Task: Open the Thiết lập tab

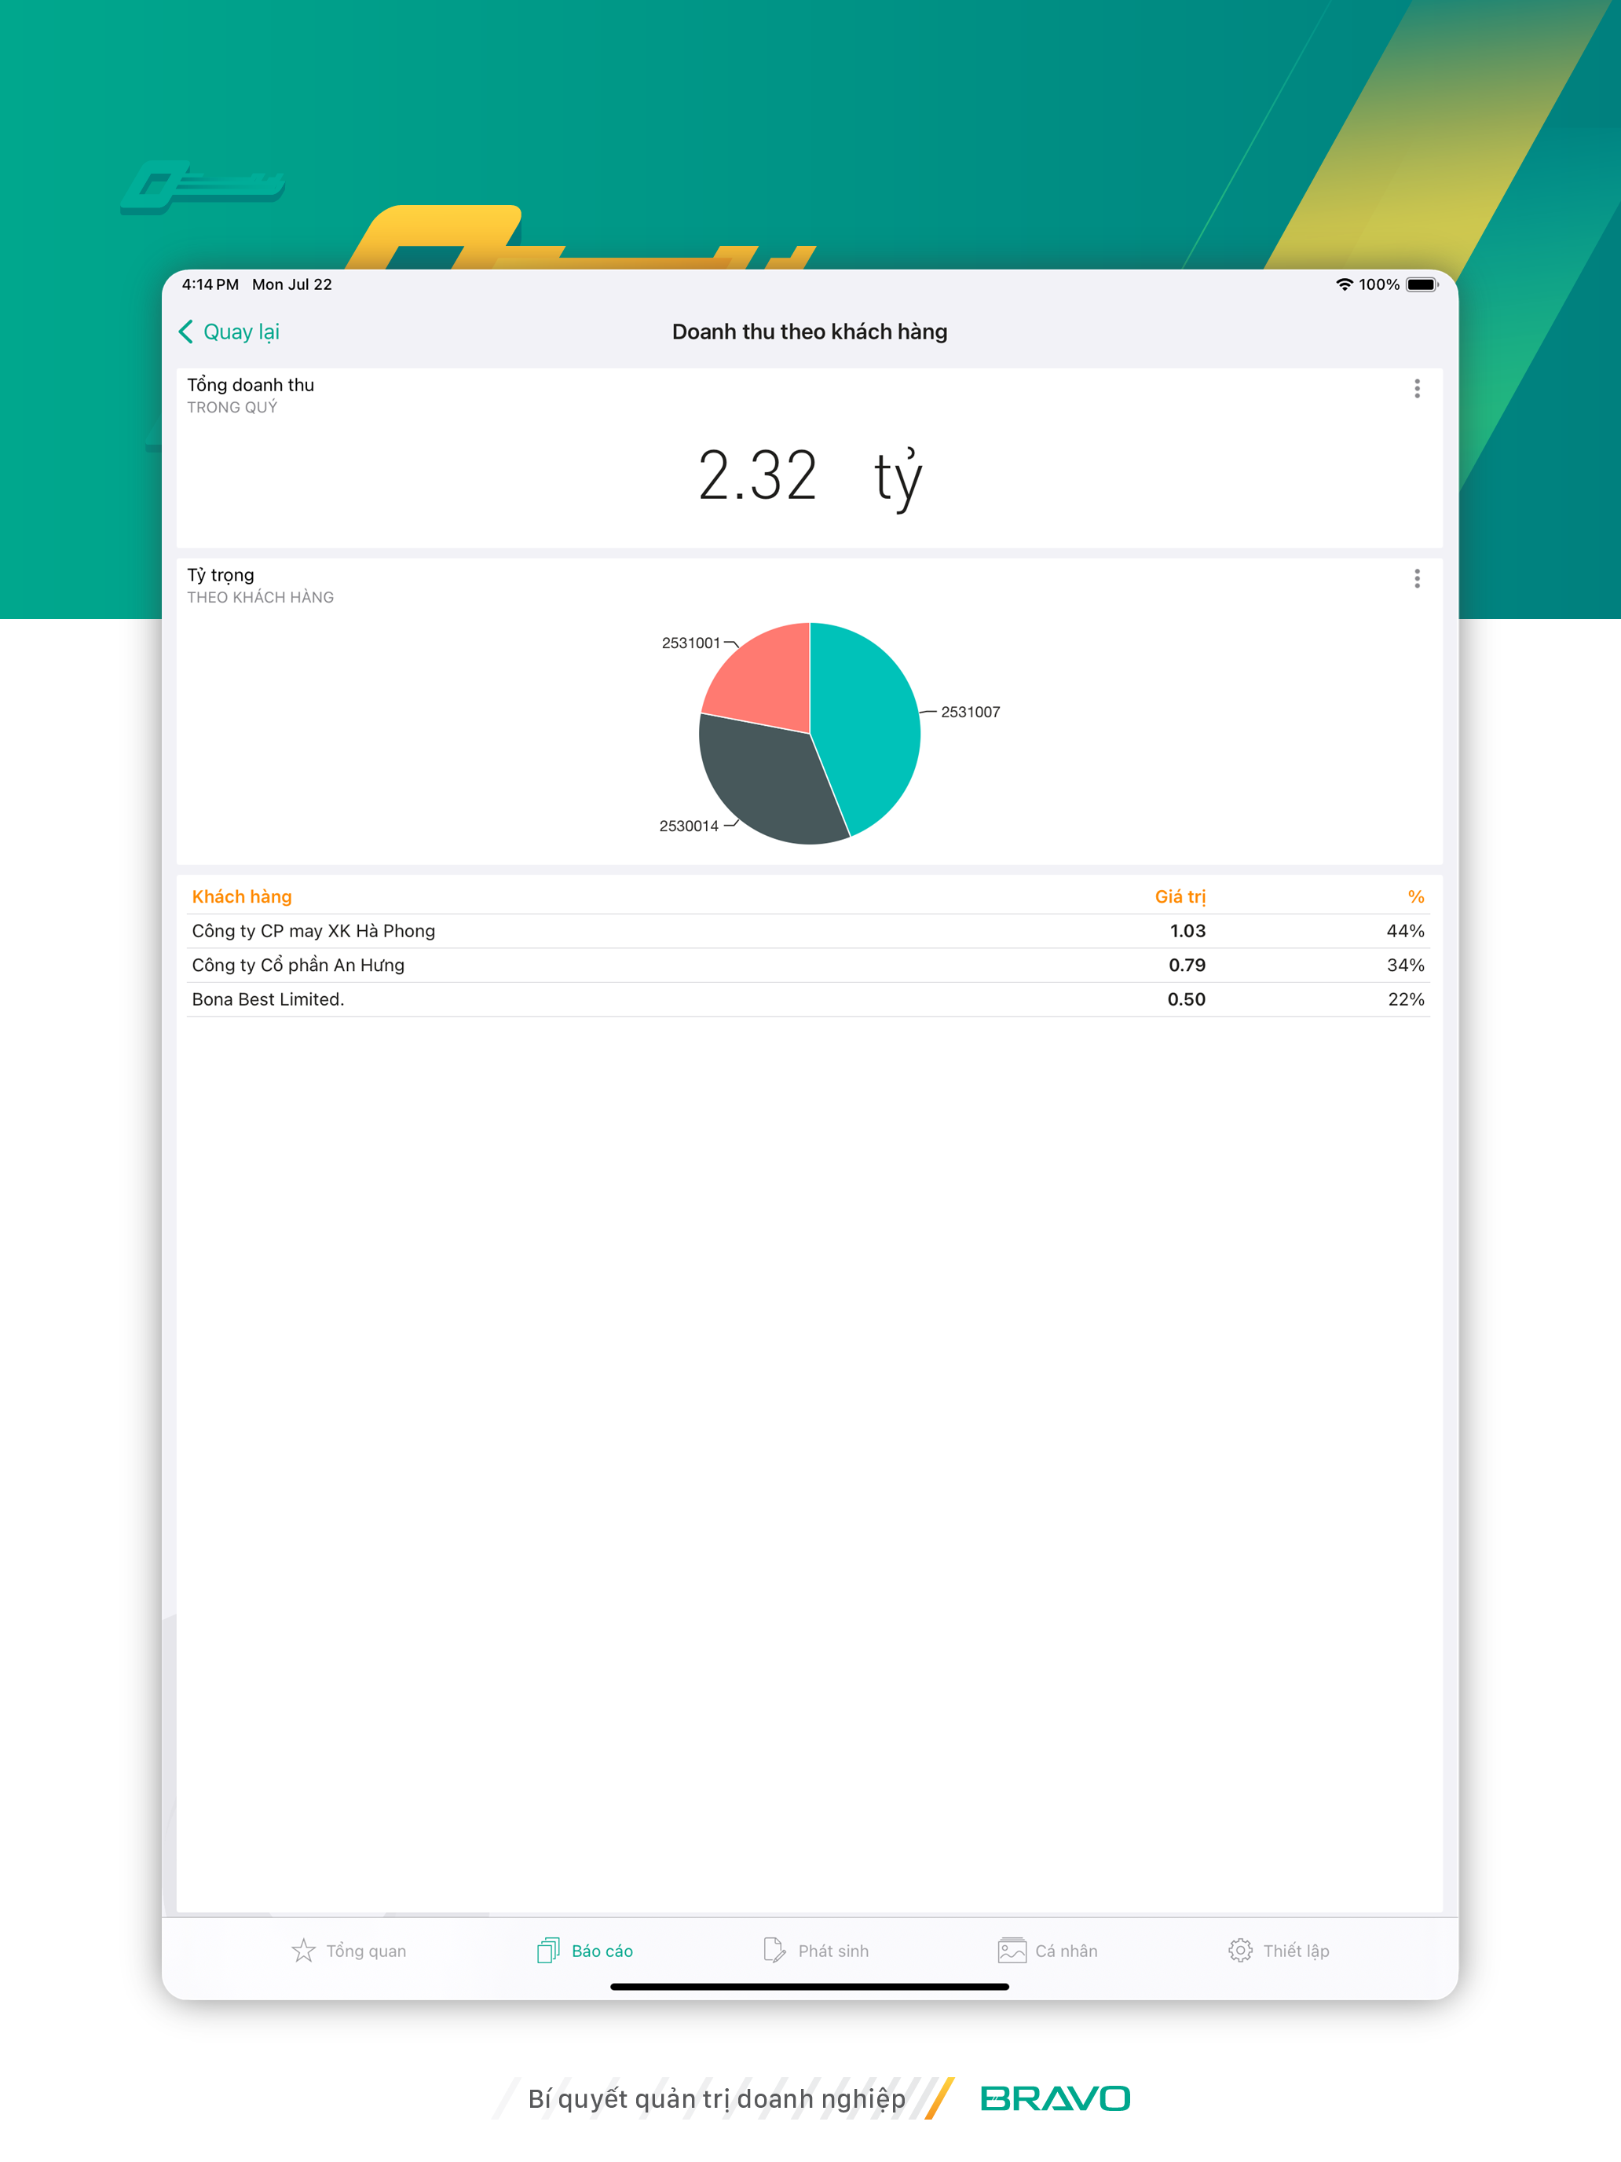Action: (x=1279, y=1950)
